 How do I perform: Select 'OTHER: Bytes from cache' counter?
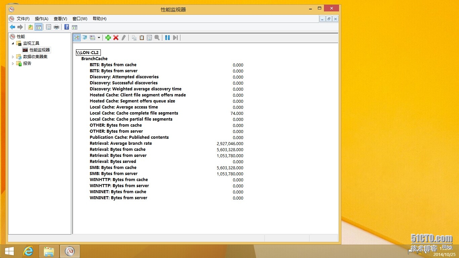116,125
